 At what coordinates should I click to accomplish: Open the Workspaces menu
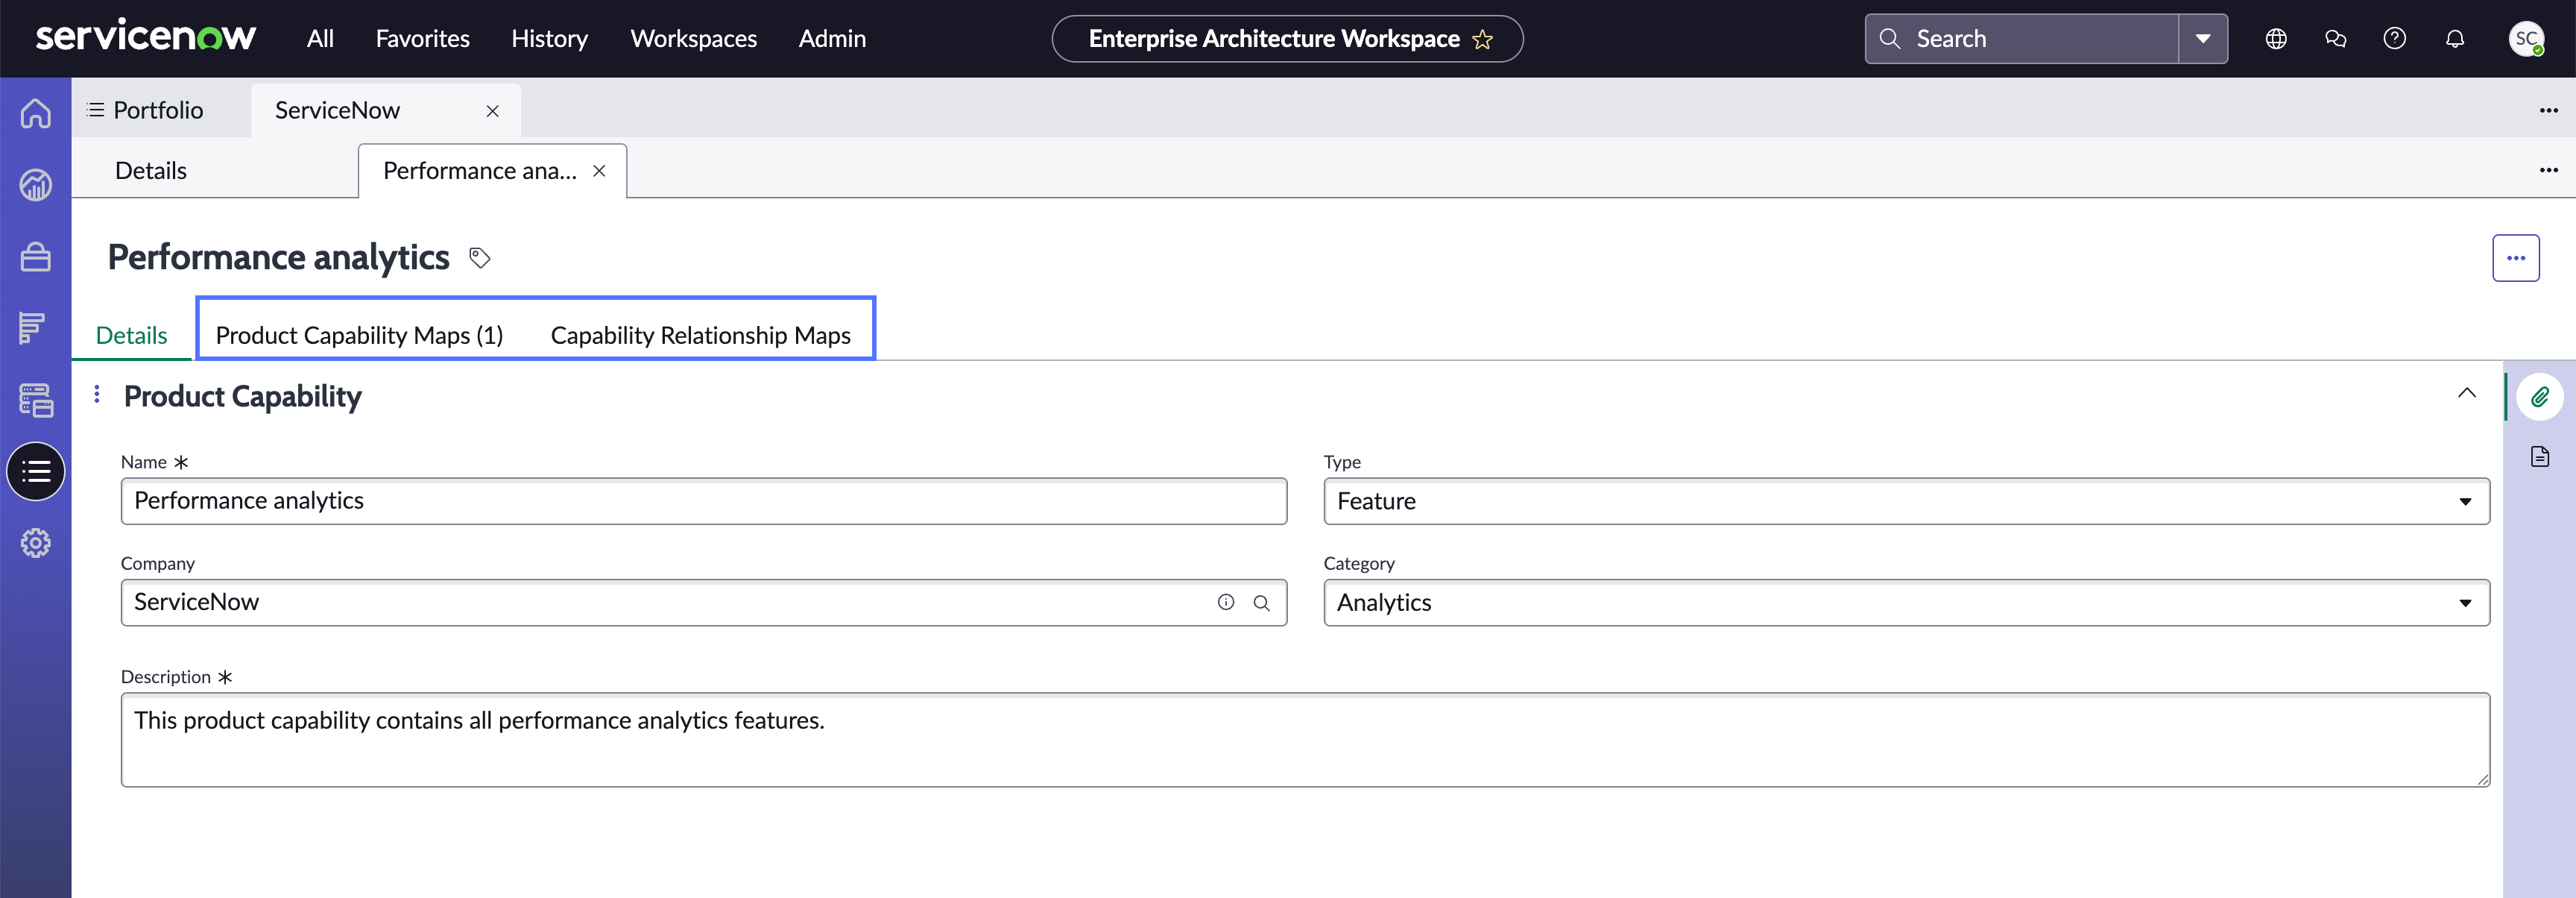693,39
